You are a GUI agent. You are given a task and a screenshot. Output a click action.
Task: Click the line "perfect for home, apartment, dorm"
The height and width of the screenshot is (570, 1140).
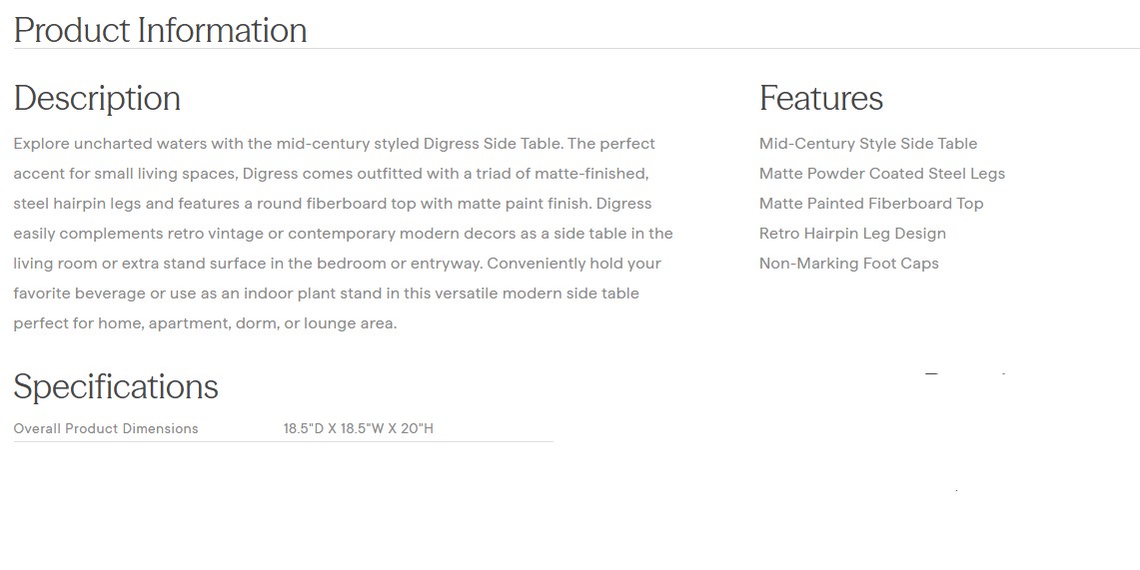click(x=205, y=323)
